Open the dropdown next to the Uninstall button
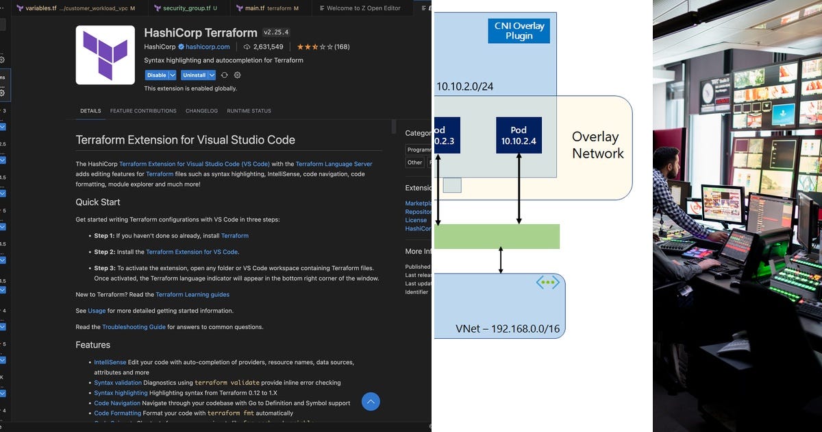822x432 pixels. tap(212, 75)
